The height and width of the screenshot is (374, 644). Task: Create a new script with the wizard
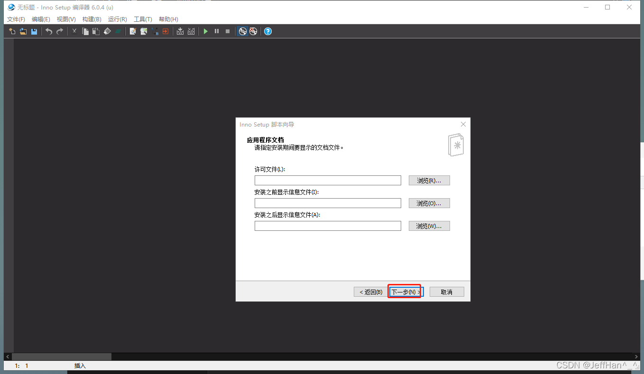pyautogui.click(x=11, y=31)
